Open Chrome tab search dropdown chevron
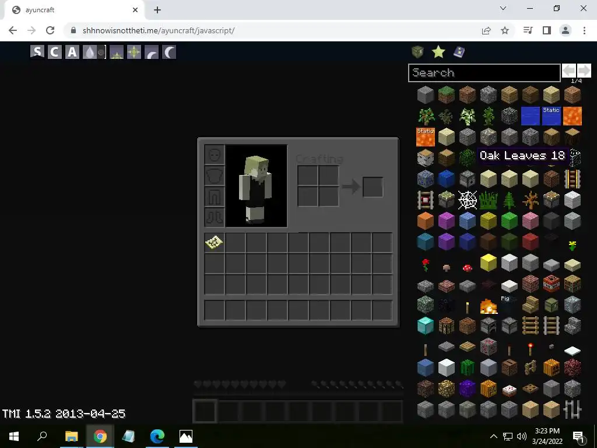 click(503, 8)
